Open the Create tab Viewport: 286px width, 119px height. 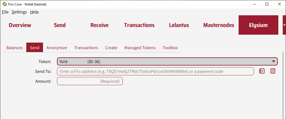[111, 47]
